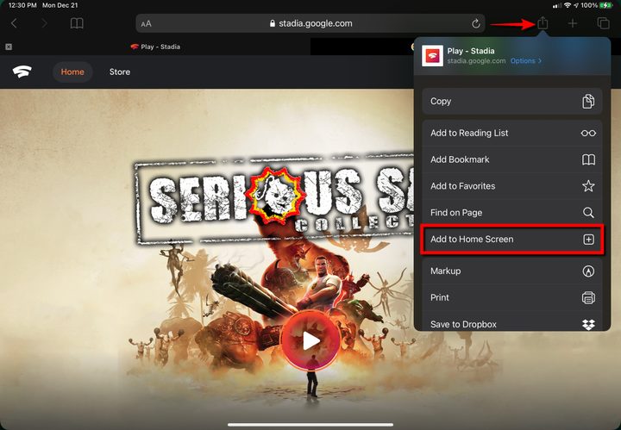Tap the Safari forward arrow
This screenshot has height=430, width=621.
click(44, 23)
